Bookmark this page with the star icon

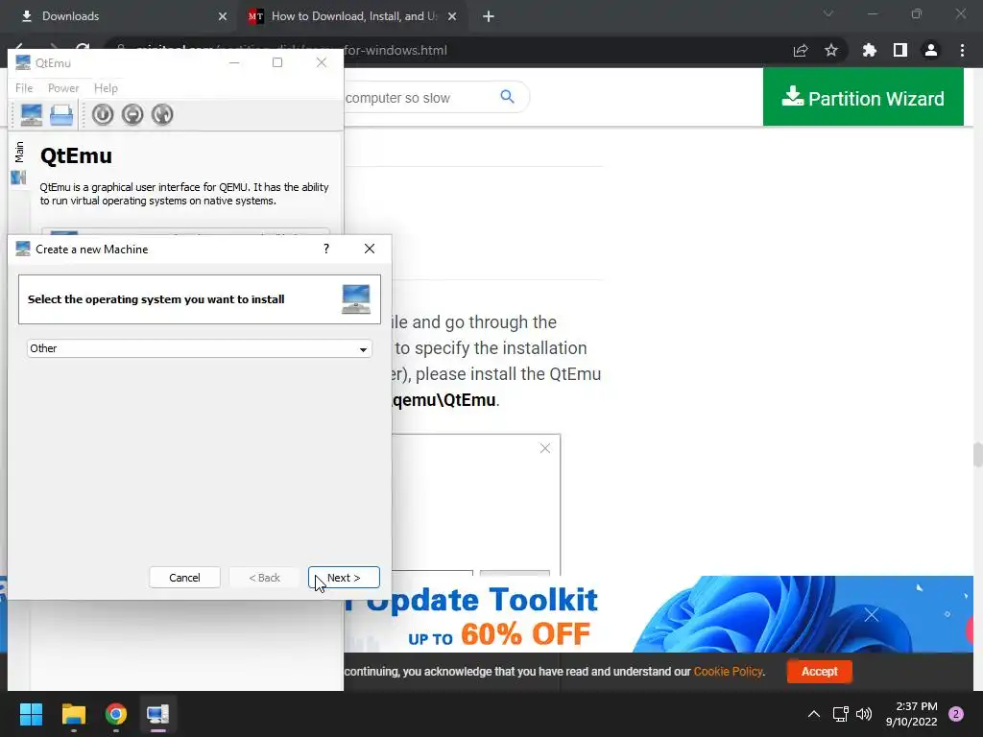[x=831, y=51]
